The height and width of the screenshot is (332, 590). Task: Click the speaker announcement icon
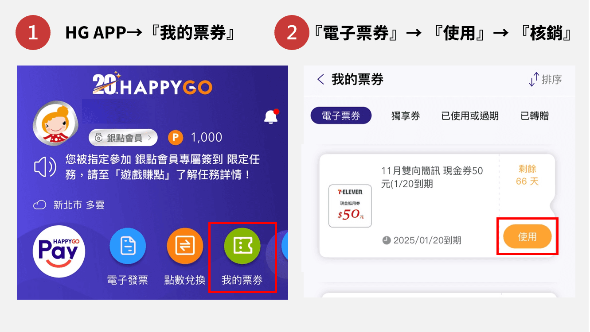click(45, 167)
